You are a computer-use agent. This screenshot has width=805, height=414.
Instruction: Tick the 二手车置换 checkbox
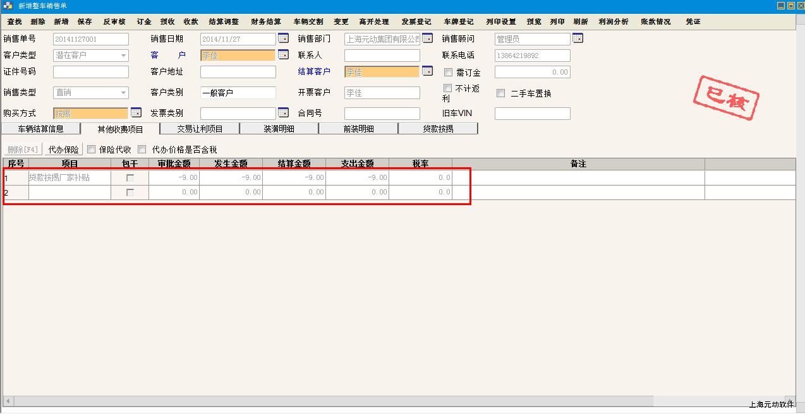501,93
